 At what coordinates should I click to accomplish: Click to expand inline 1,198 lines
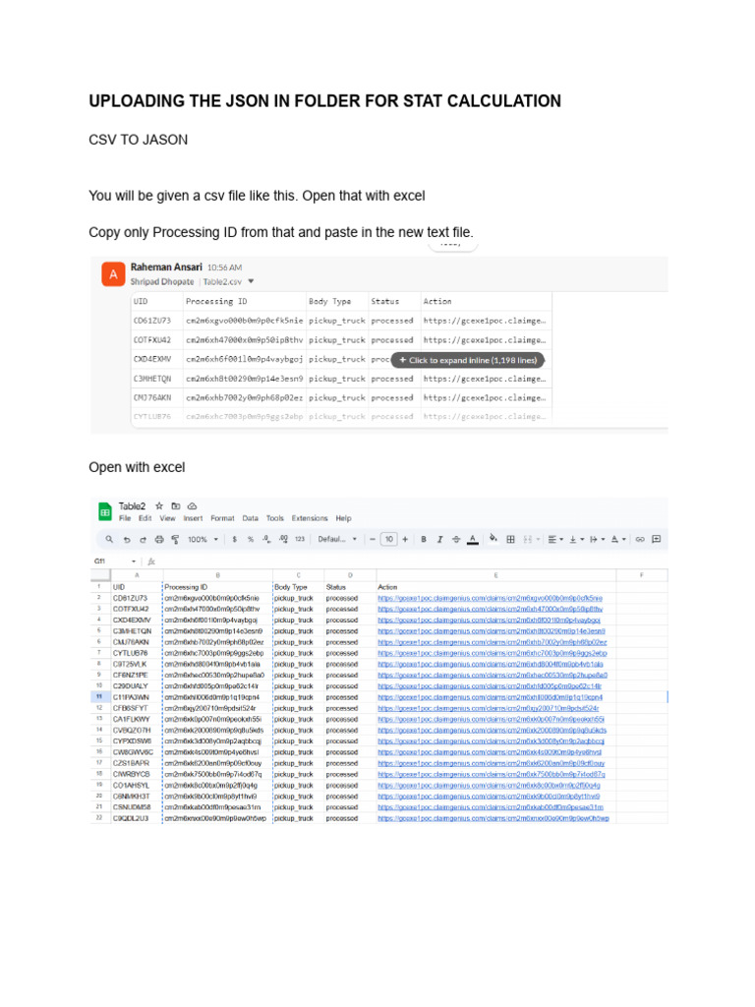click(x=468, y=360)
